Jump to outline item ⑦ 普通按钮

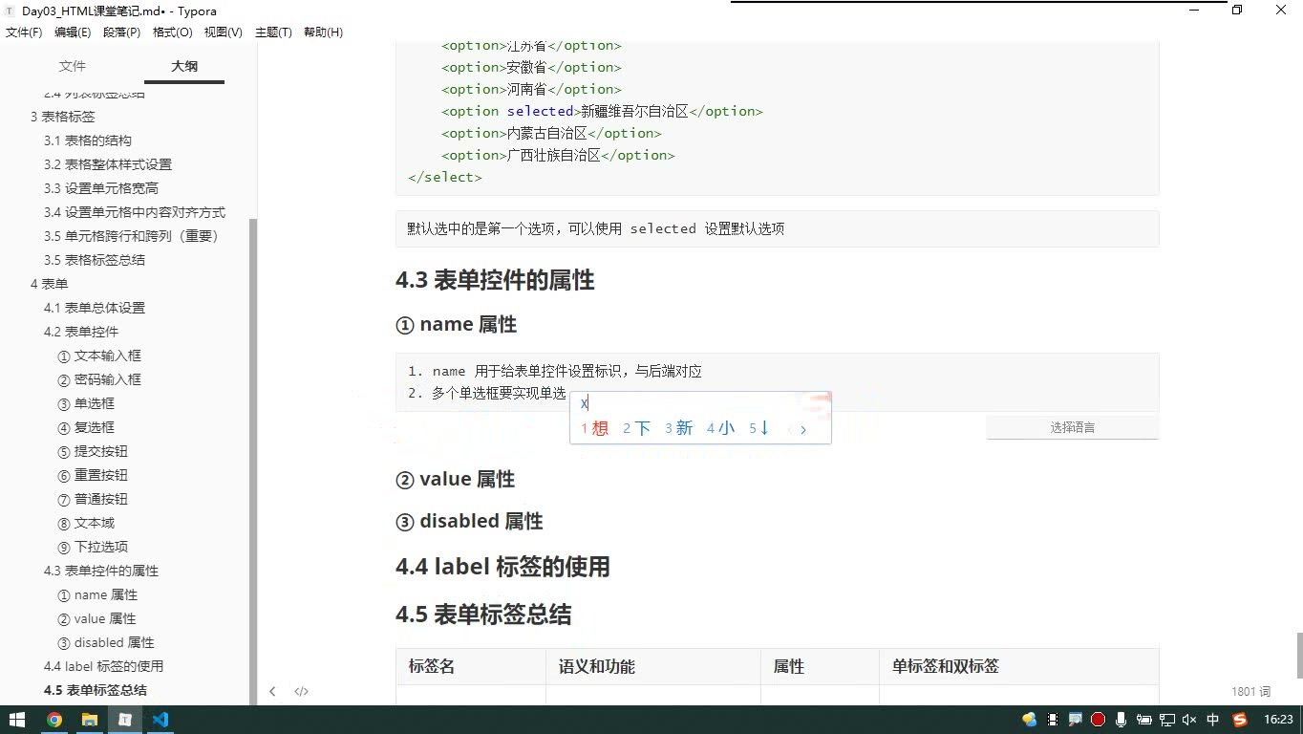coord(93,499)
